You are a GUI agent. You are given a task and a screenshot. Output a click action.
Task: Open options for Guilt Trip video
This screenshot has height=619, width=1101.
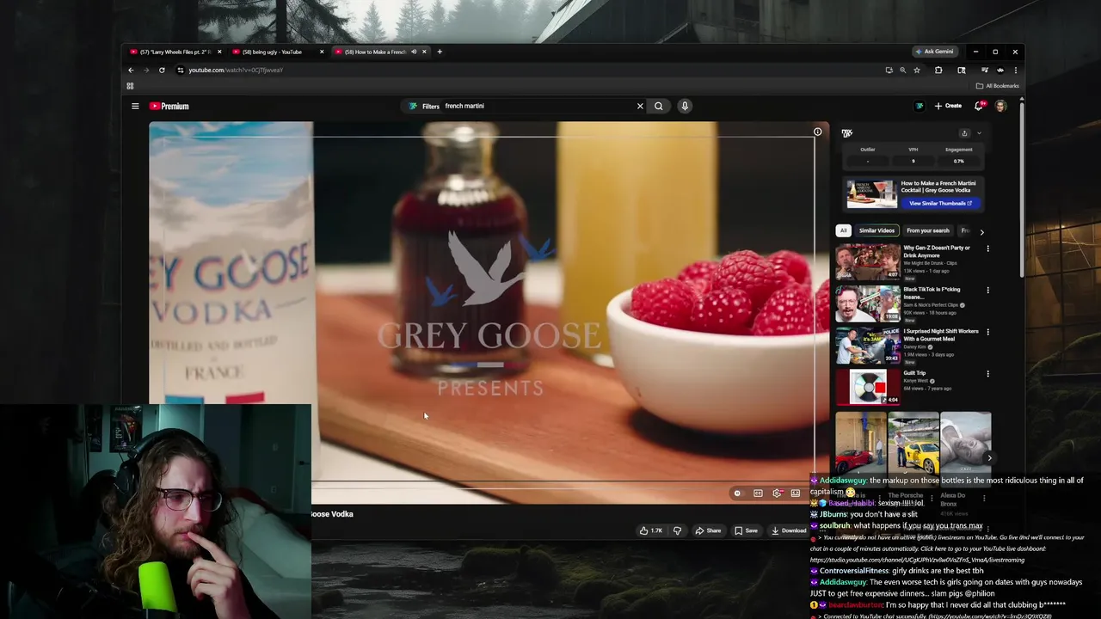(x=987, y=374)
